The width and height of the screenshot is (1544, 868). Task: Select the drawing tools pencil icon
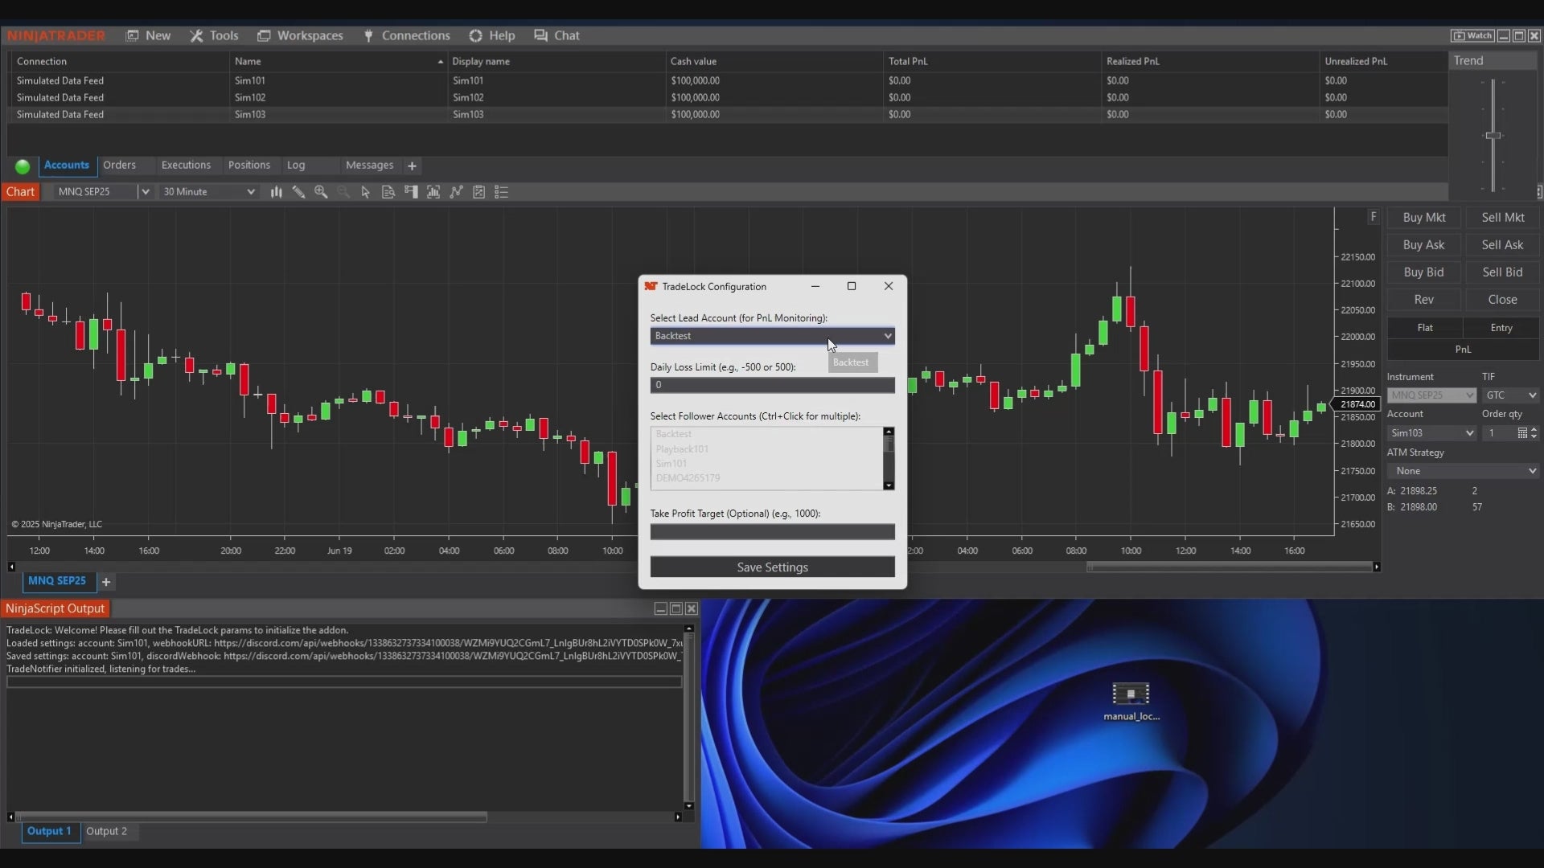(298, 192)
